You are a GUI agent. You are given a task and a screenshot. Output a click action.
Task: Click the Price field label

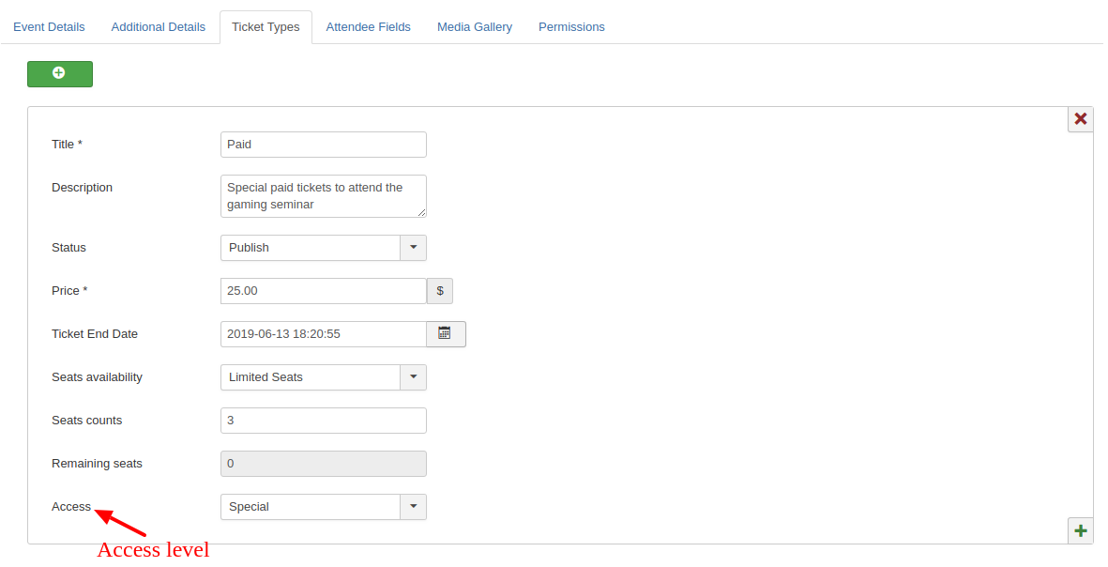[69, 291]
